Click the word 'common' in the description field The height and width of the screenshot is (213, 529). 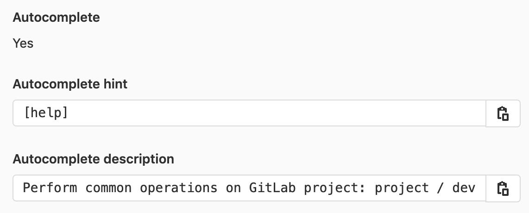tap(109, 188)
